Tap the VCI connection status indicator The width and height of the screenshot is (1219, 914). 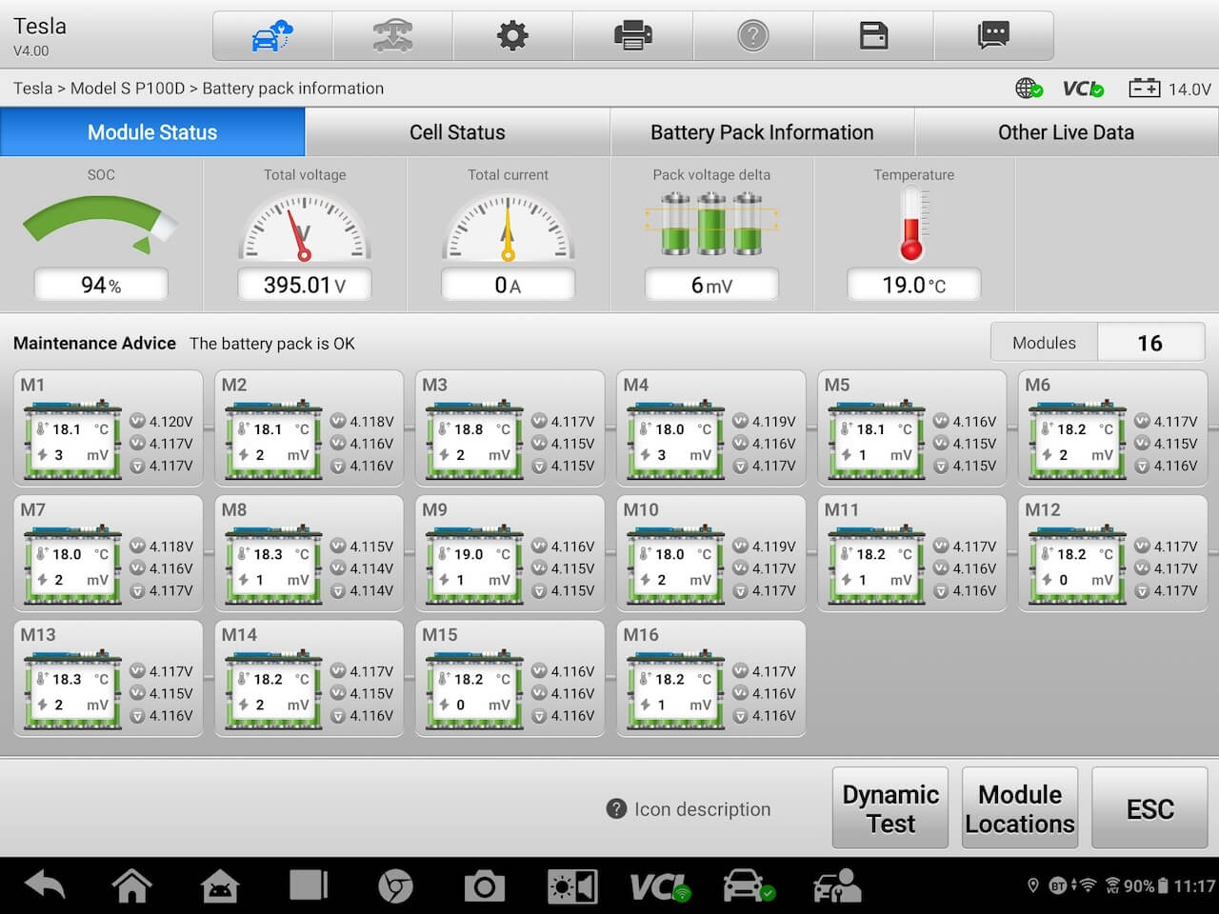point(1083,89)
